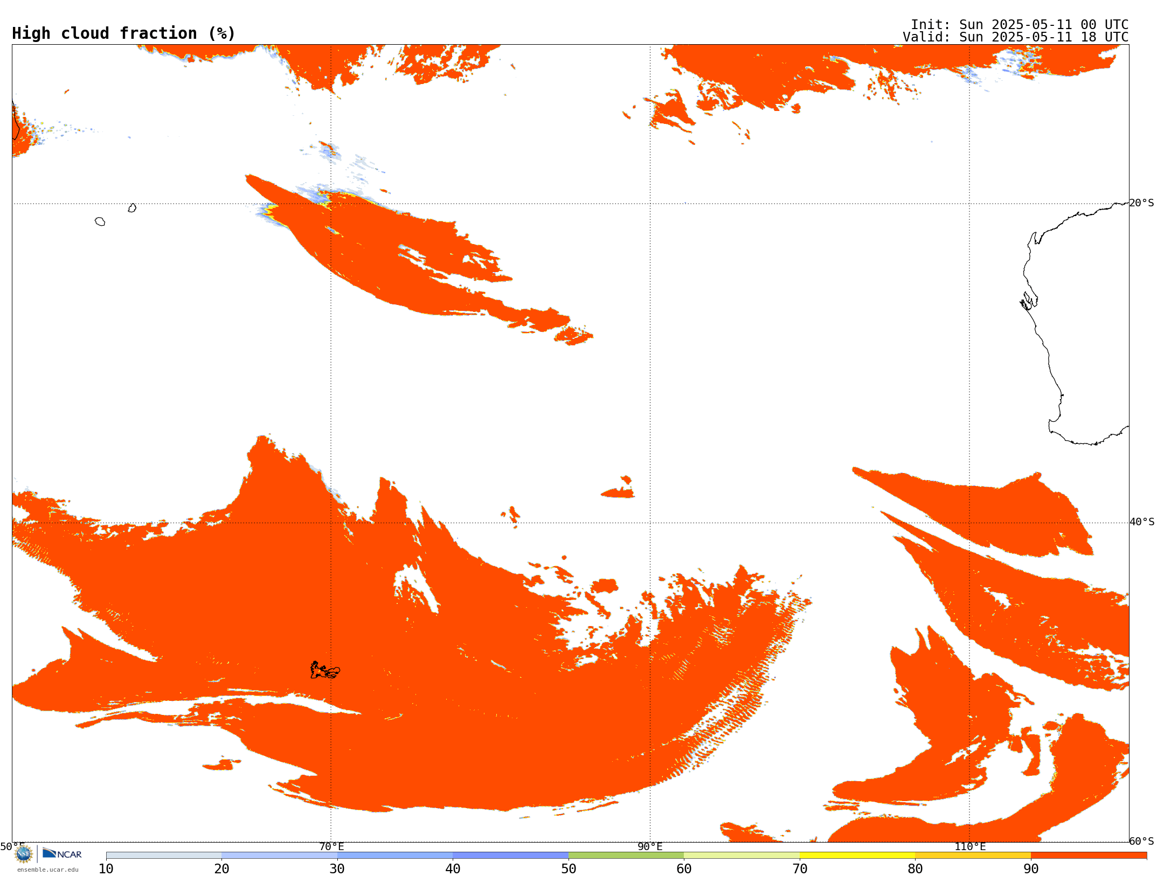Screen dimensions: 1164x876
Task: Pick the 80-90 gold colorbar segment
Action: coord(973,856)
